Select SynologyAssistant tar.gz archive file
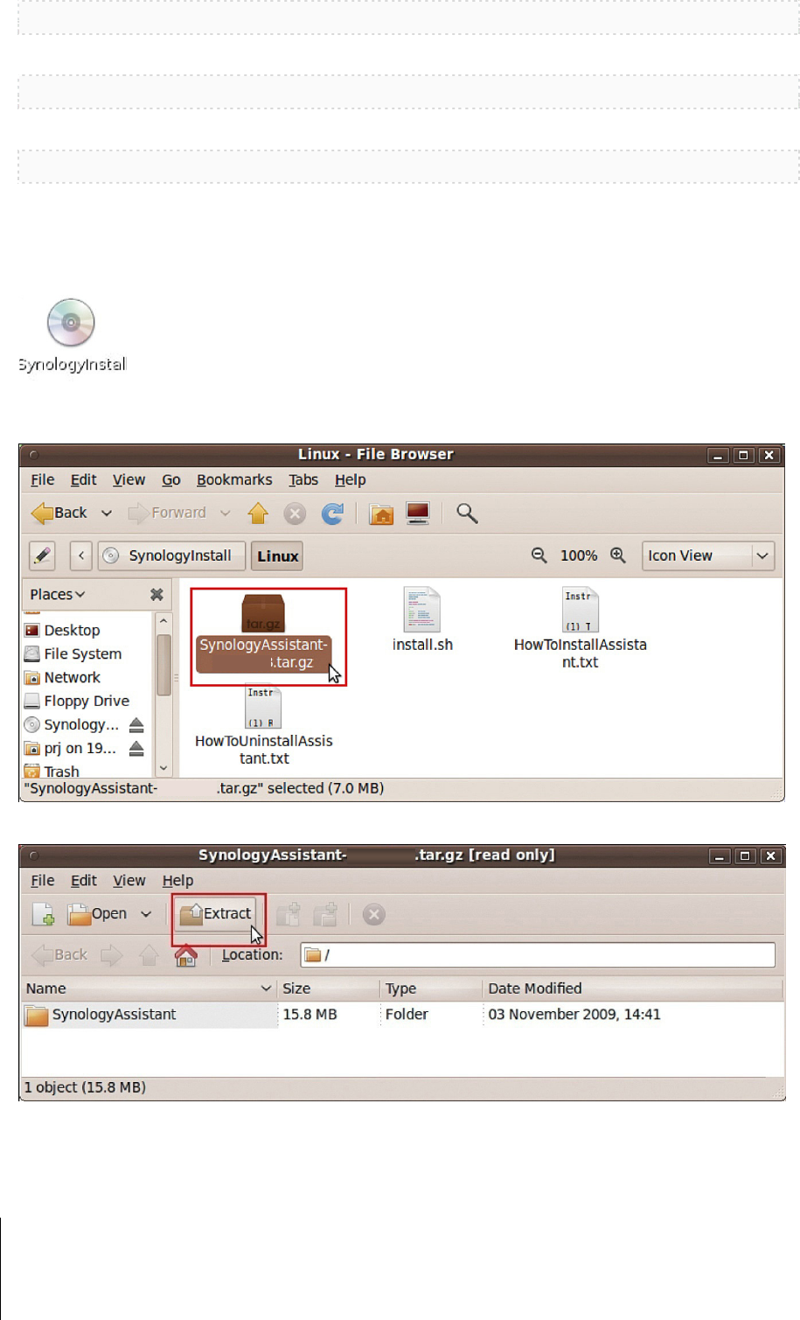The width and height of the screenshot is (800, 1320). tap(264, 632)
